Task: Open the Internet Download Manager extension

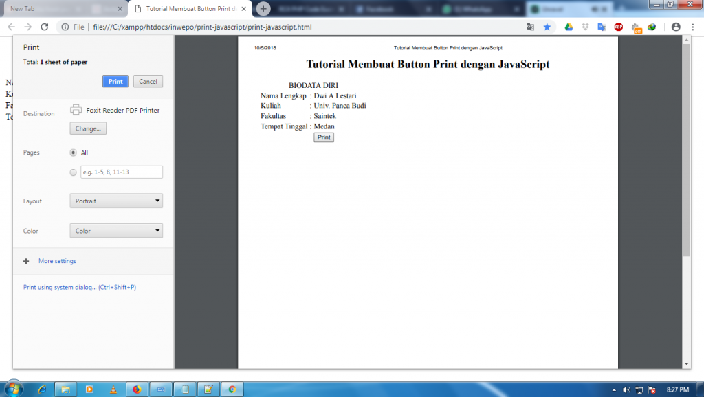Action: (x=652, y=27)
